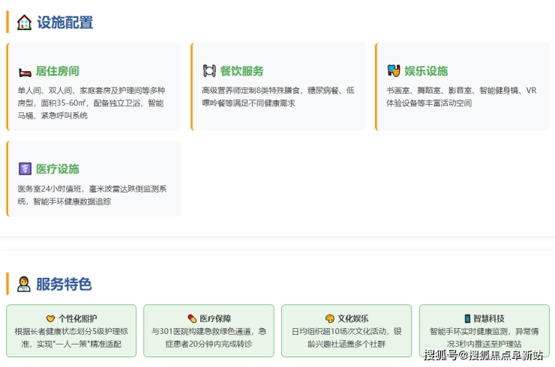The height and width of the screenshot is (367, 555).
Task: Click the doctor icon beside 服务特色
Action: tap(24, 285)
